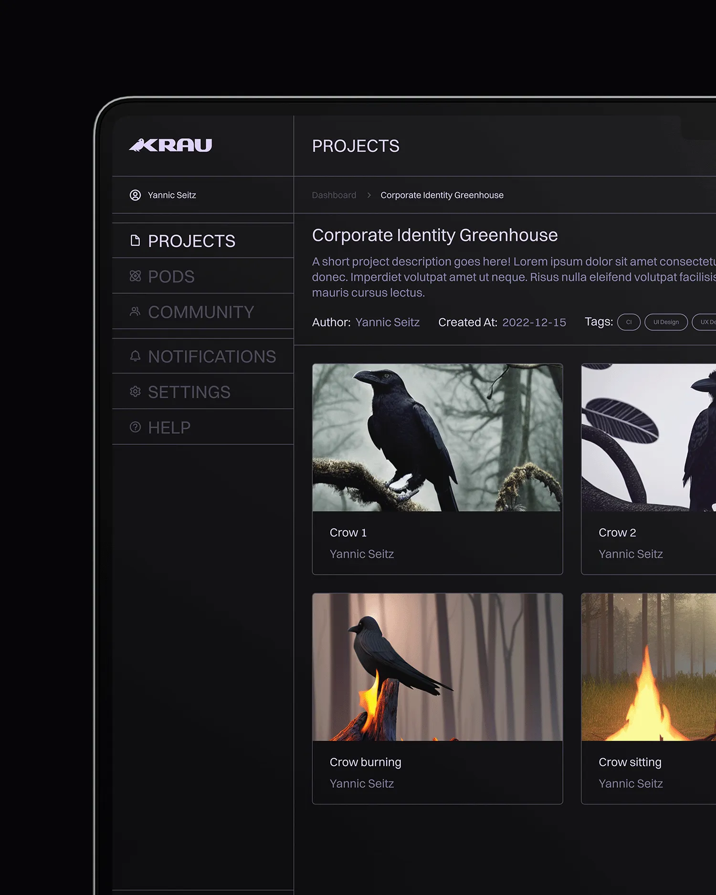Click the Community people icon
716x895 pixels.
click(x=135, y=312)
